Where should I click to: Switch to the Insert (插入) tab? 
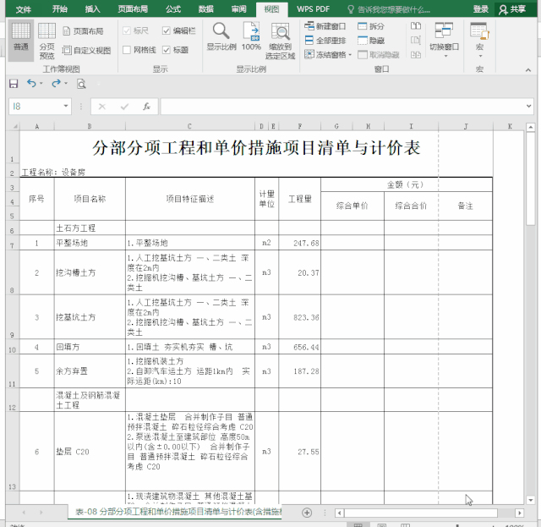coord(93,9)
